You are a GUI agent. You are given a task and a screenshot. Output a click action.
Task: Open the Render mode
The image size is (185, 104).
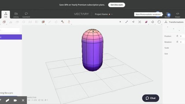pos(167,15)
